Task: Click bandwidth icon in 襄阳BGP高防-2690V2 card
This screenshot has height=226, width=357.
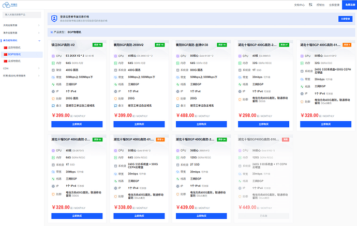Action: [x=115, y=77]
